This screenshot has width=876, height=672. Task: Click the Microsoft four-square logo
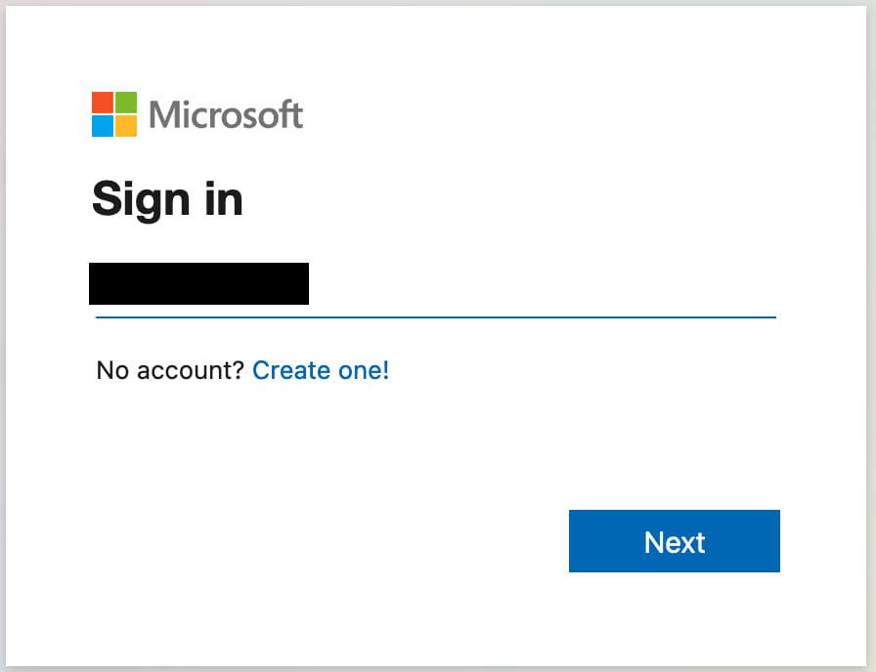(114, 114)
